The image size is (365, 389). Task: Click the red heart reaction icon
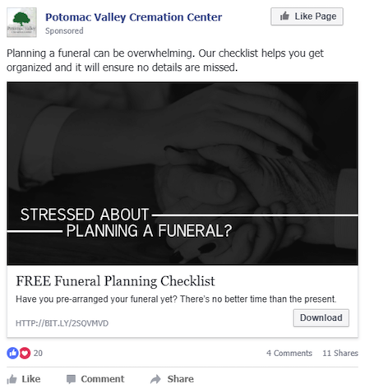pos(25,353)
